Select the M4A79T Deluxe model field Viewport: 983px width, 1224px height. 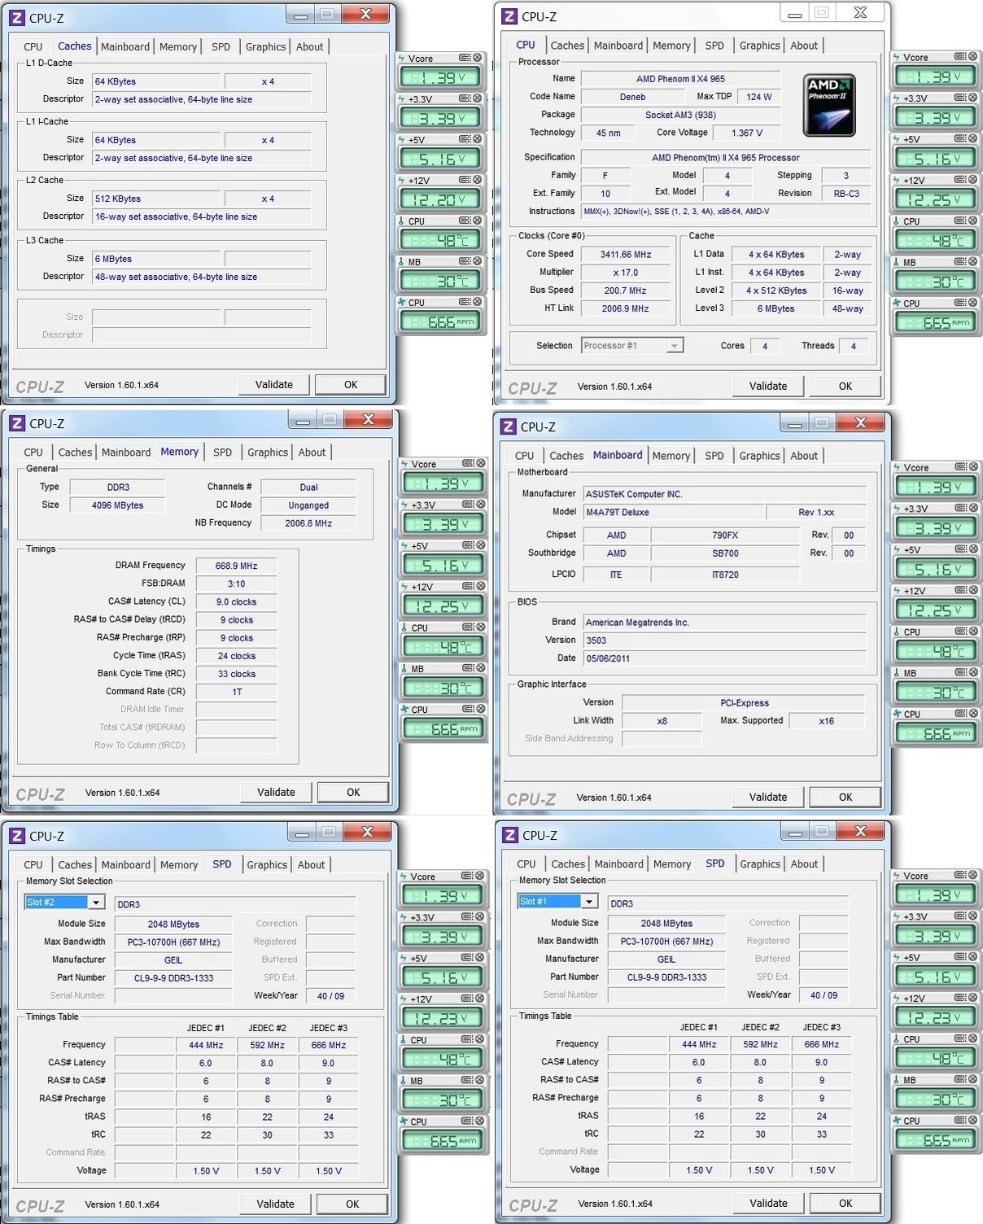(x=674, y=513)
